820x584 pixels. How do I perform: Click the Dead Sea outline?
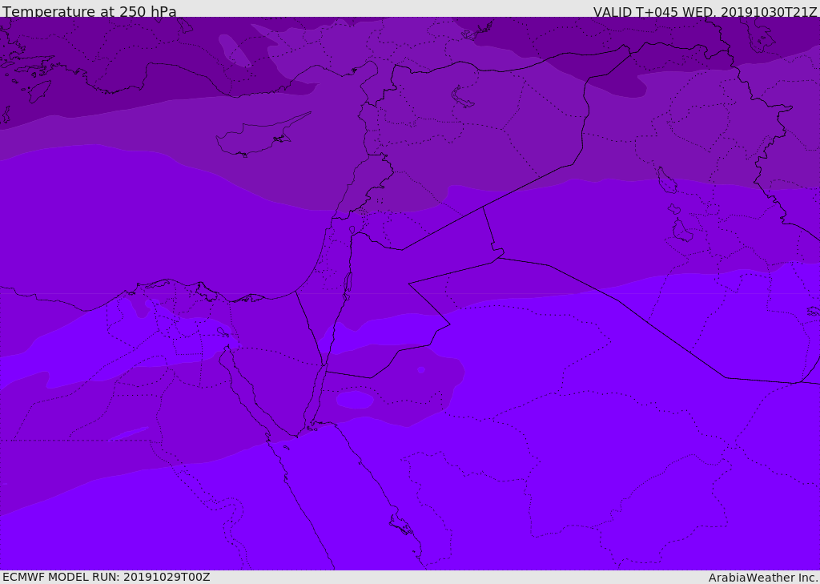click(348, 283)
